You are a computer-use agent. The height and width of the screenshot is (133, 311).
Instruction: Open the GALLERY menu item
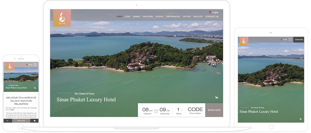click(198, 16)
